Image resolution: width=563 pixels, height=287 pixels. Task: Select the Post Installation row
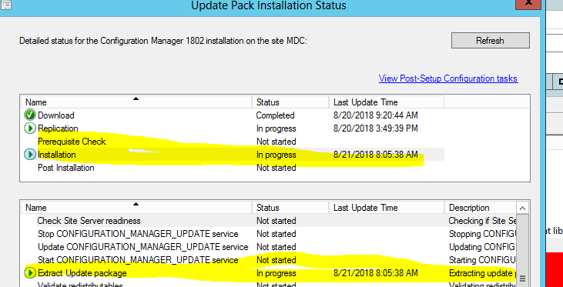coord(233,168)
